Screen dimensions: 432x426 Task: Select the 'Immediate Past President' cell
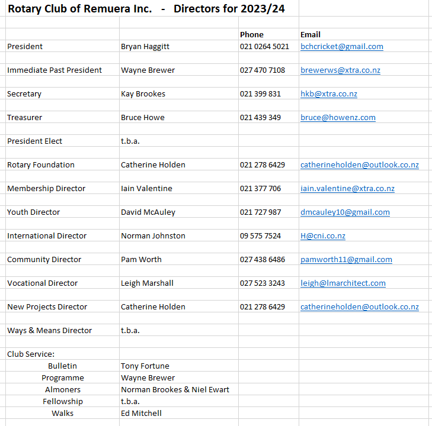click(62, 70)
